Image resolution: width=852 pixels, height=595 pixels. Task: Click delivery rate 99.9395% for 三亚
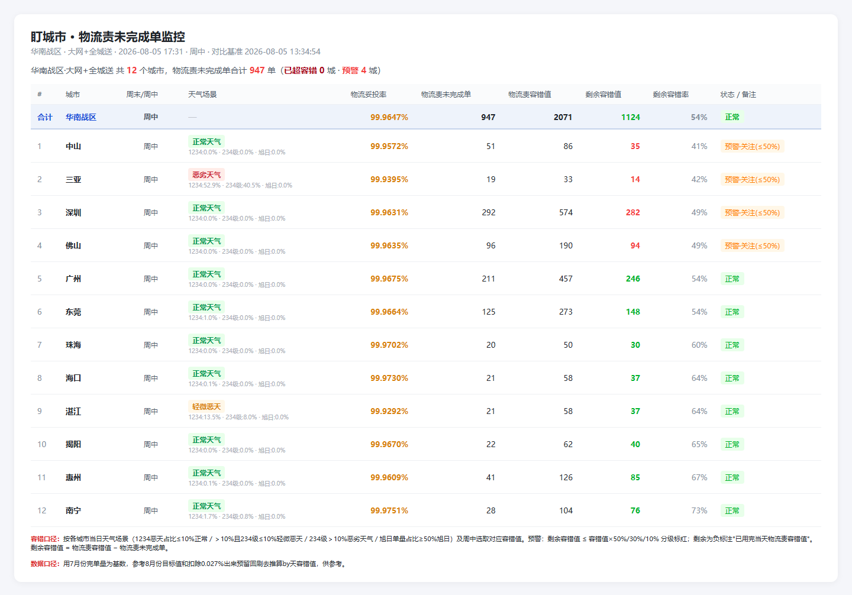coord(389,179)
